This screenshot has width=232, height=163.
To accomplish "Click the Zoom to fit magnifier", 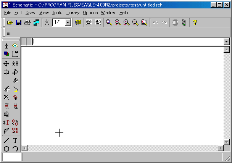I will 109,23.
